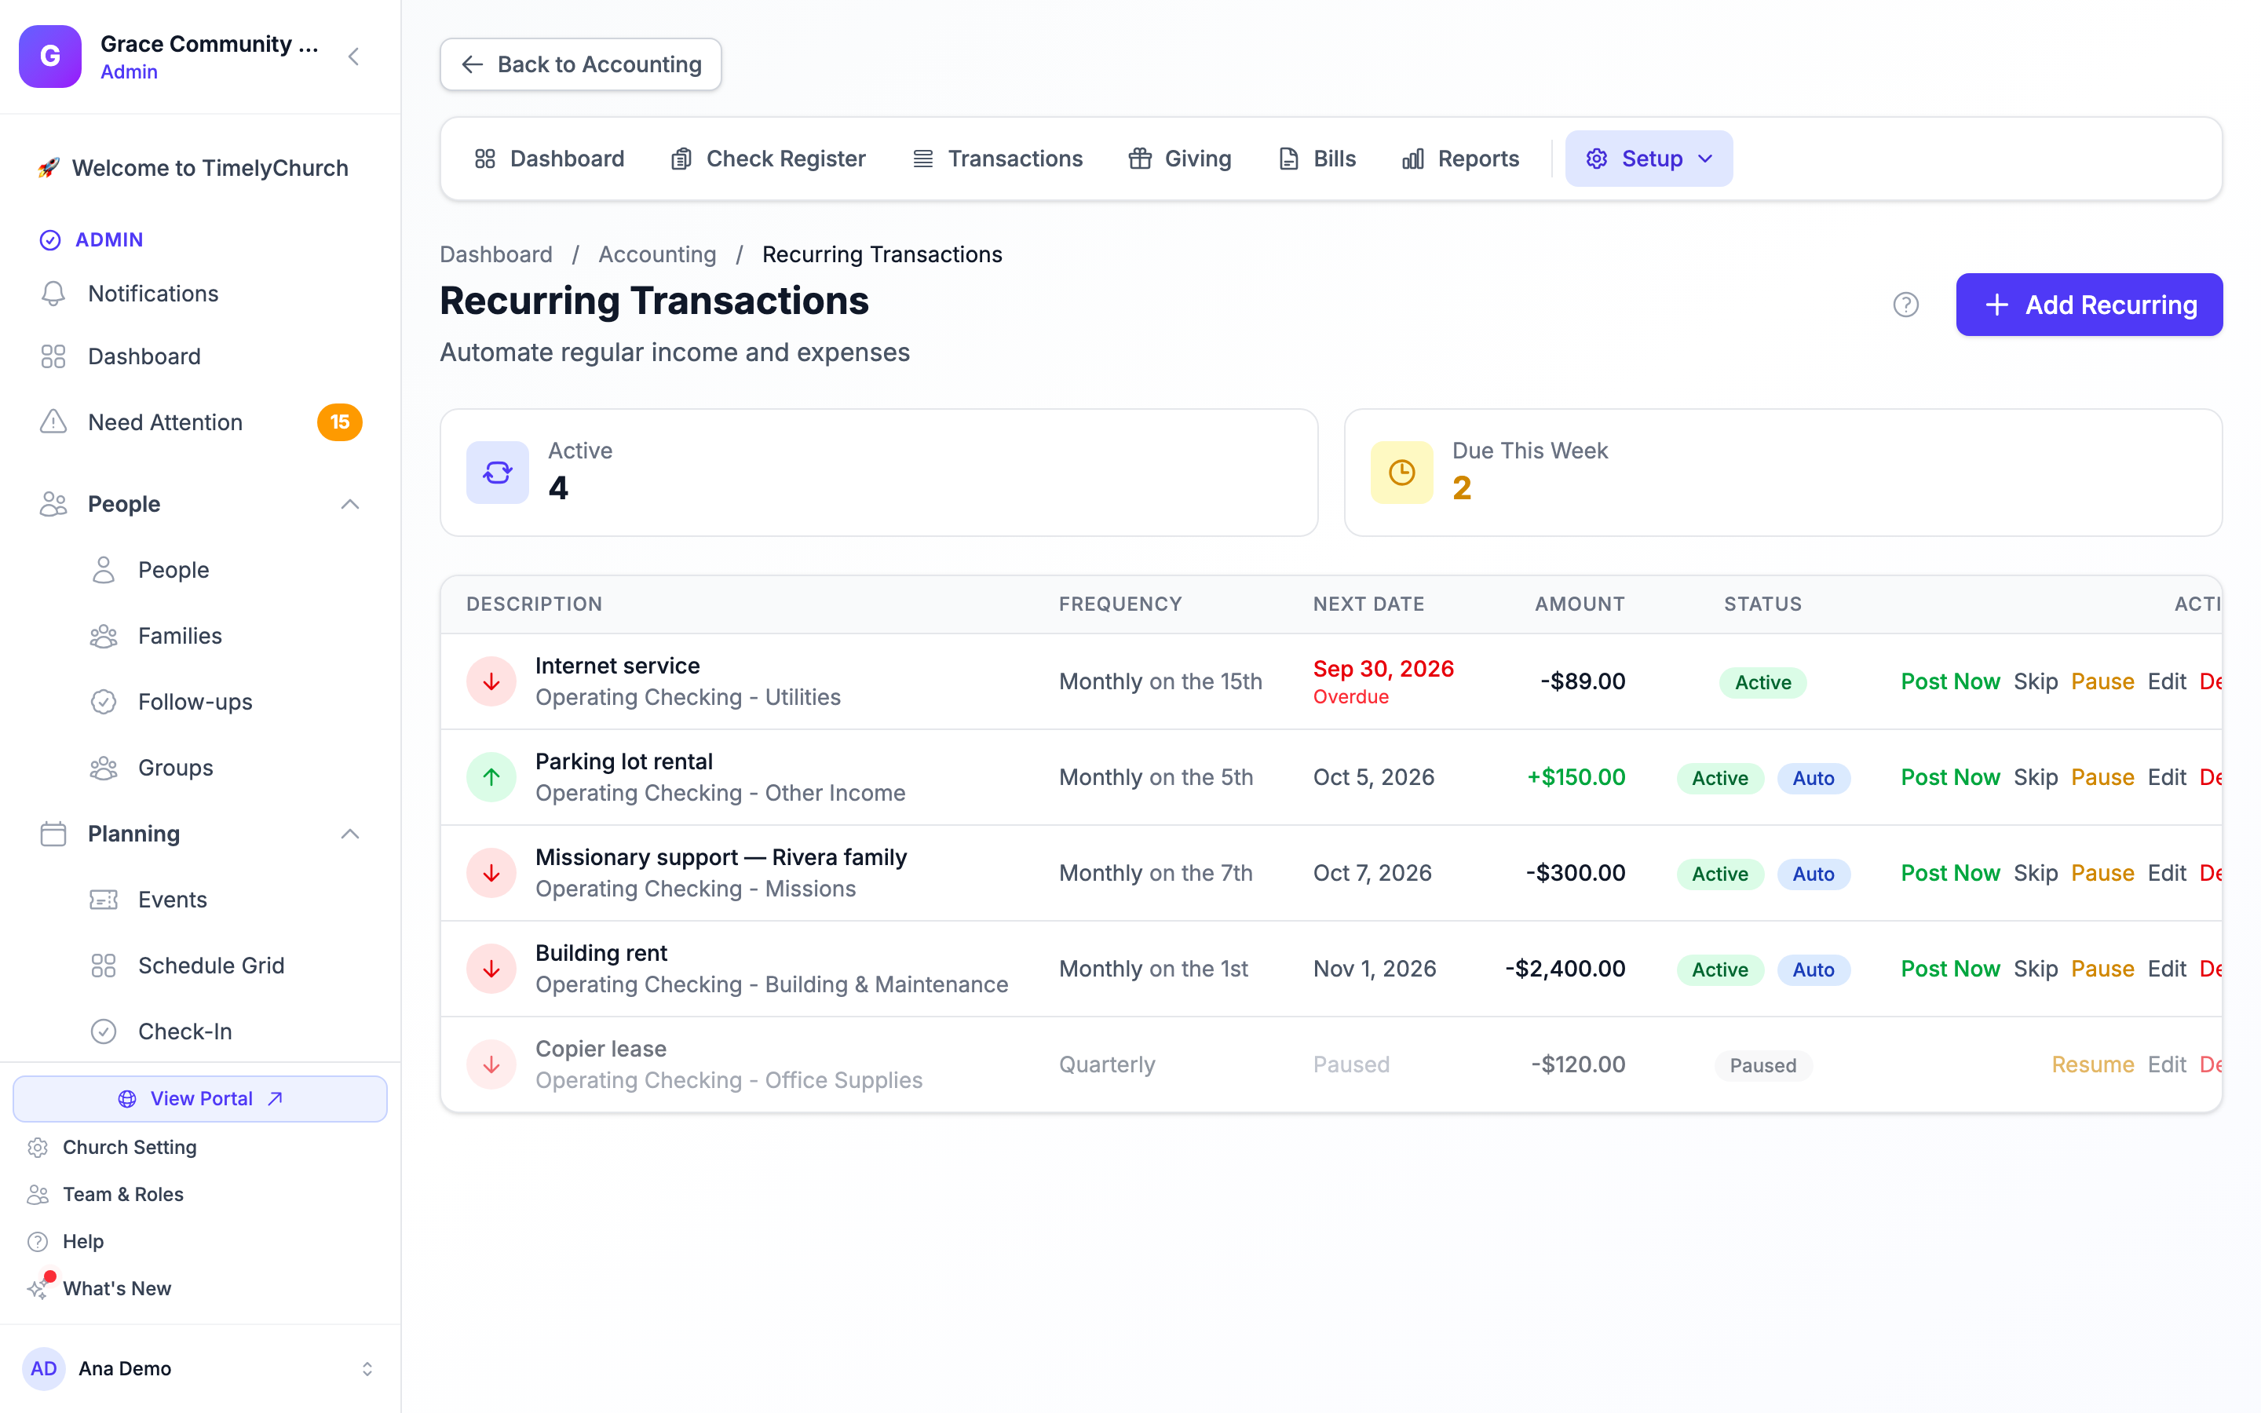
Task: Click the Church Setting gear icon
Action: click(x=38, y=1147)
